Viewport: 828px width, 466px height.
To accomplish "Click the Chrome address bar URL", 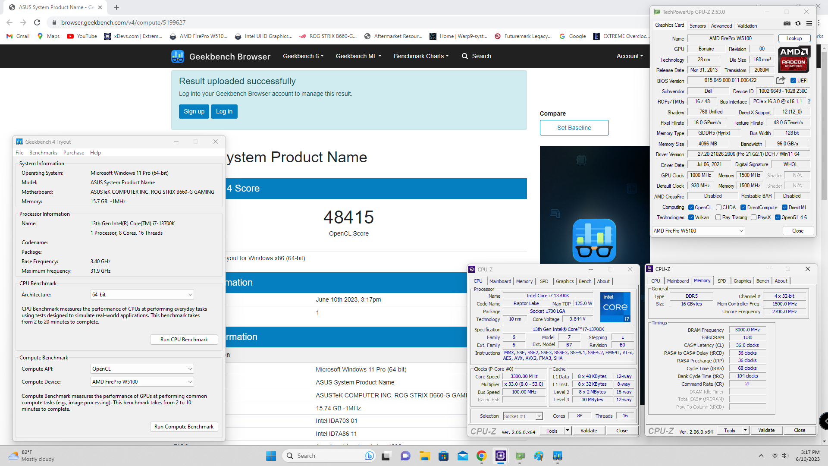I will 123,22.
